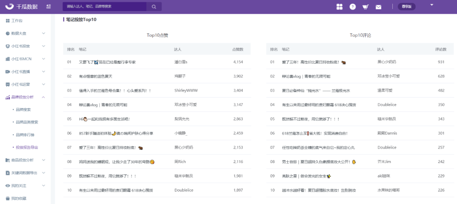Viewport: 457px width, 204px height.
Task: Click the 千瓜数据 logo icon
Action: [9, 6]
